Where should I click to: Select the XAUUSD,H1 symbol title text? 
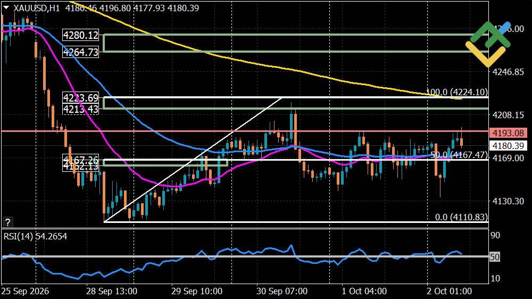37,8
